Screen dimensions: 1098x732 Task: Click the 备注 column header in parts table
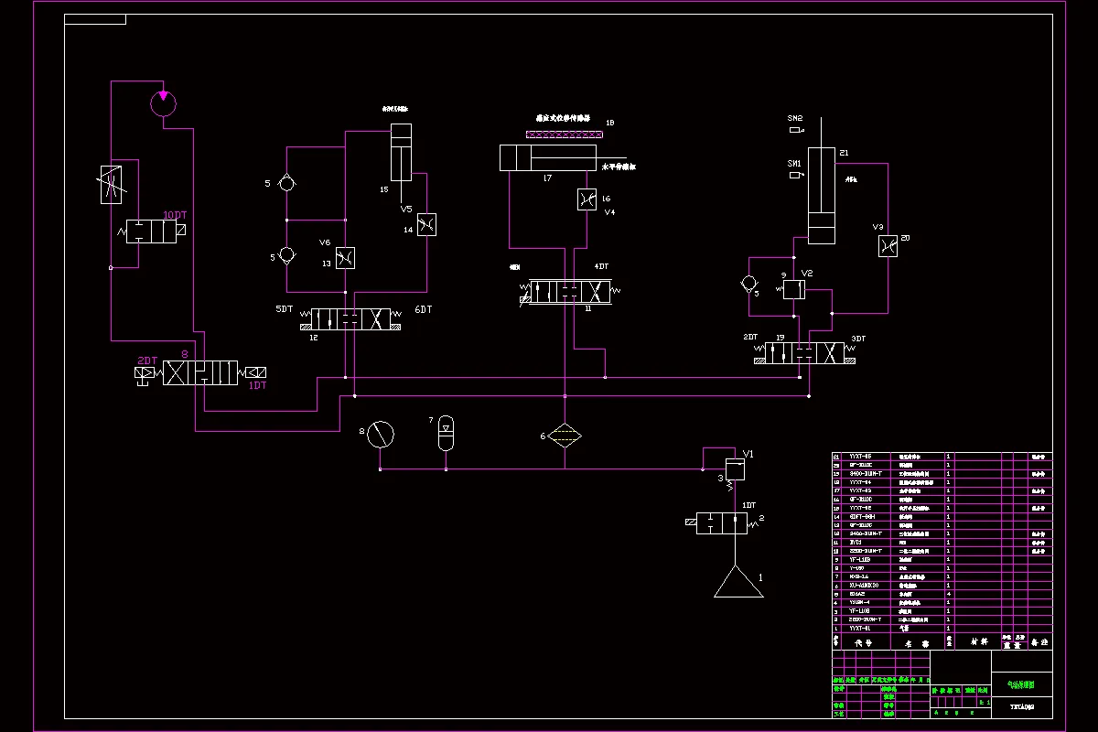(1039, 642)
